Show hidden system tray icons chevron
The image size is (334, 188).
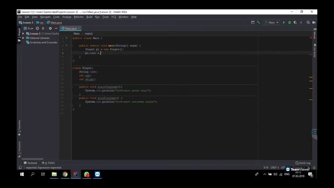[265, 174]
